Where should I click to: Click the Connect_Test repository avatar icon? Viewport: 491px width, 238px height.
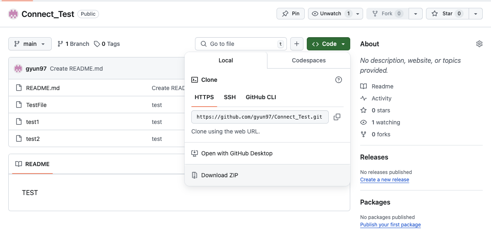pyautogui.click(x=13, y=14)
